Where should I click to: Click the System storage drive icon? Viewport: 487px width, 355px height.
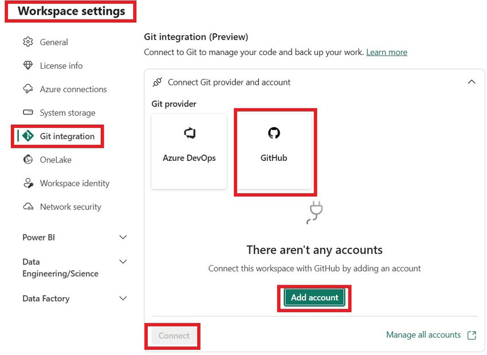(28, 112)
